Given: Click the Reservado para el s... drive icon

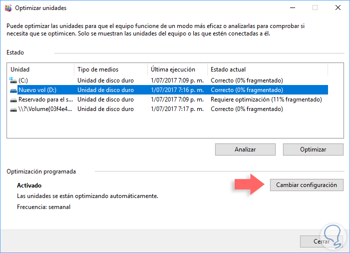Looking at the screenshot, I should click(x=13, y=99).
